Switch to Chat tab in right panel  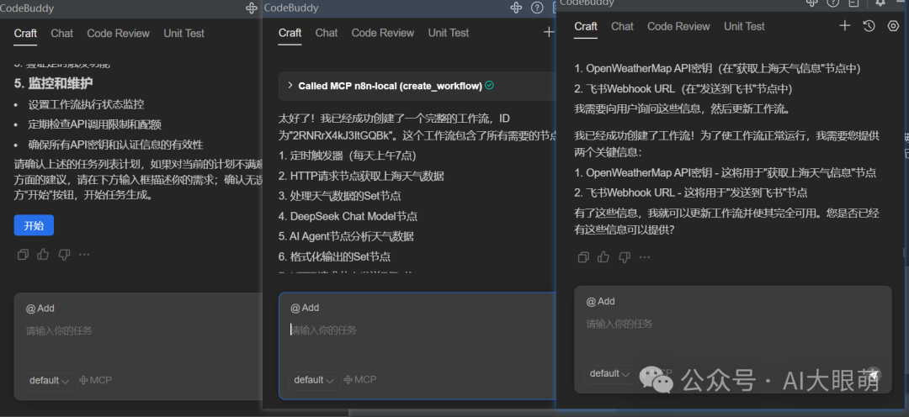point(623,27)
